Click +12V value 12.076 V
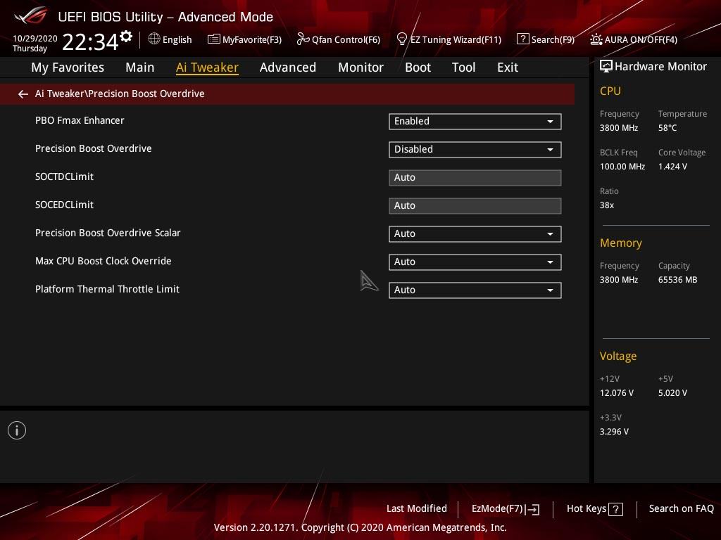The image size is (721, 540). (x=616, y=393)
